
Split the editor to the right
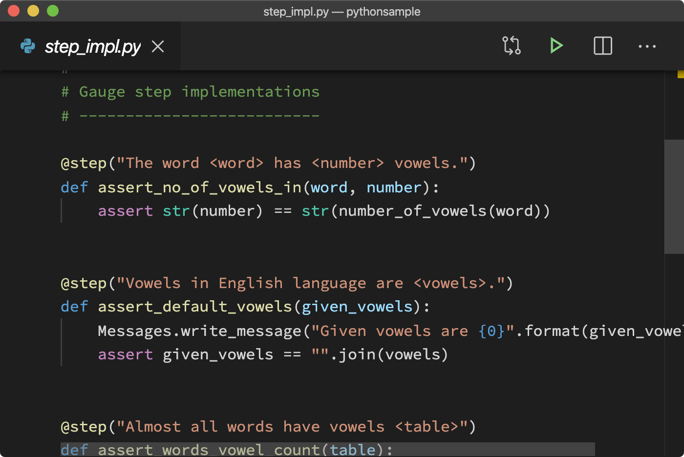tap(603, 46)
